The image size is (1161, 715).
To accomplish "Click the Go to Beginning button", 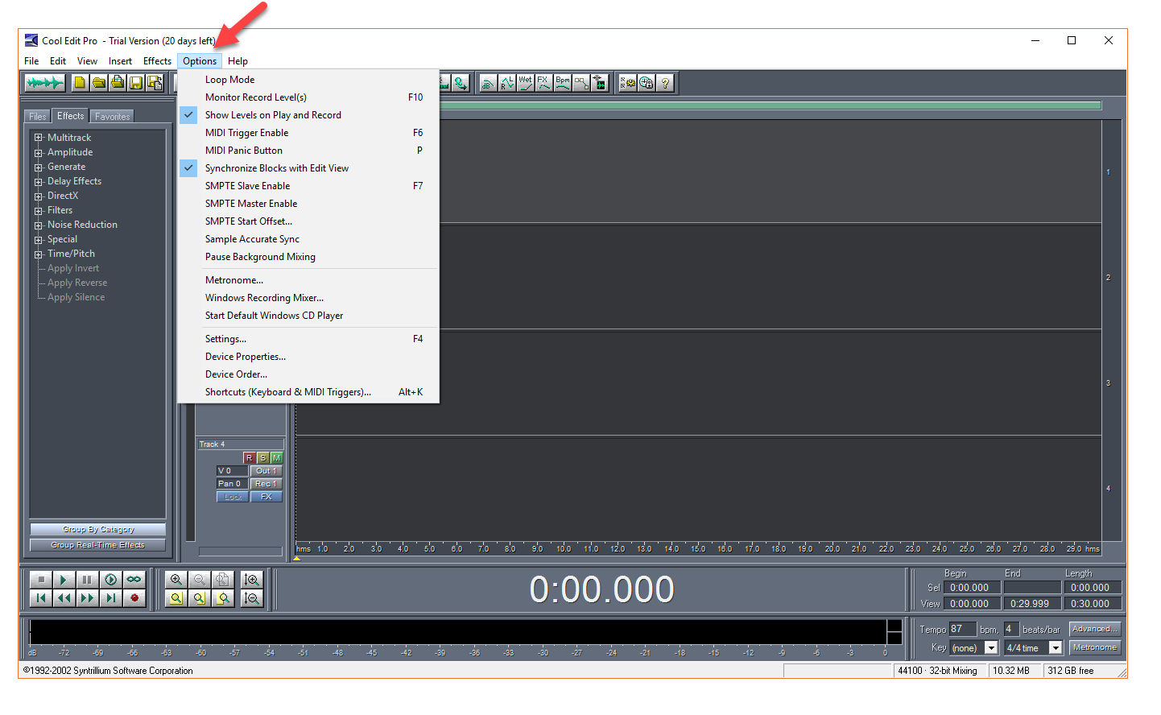I will 41,598.
